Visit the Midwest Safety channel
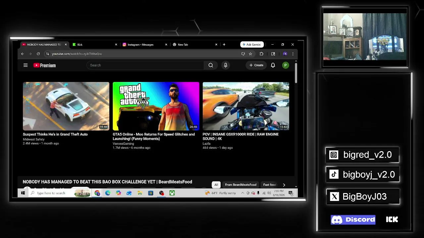The width and height of the screenshot is (424, 238). tap(33, 139)
